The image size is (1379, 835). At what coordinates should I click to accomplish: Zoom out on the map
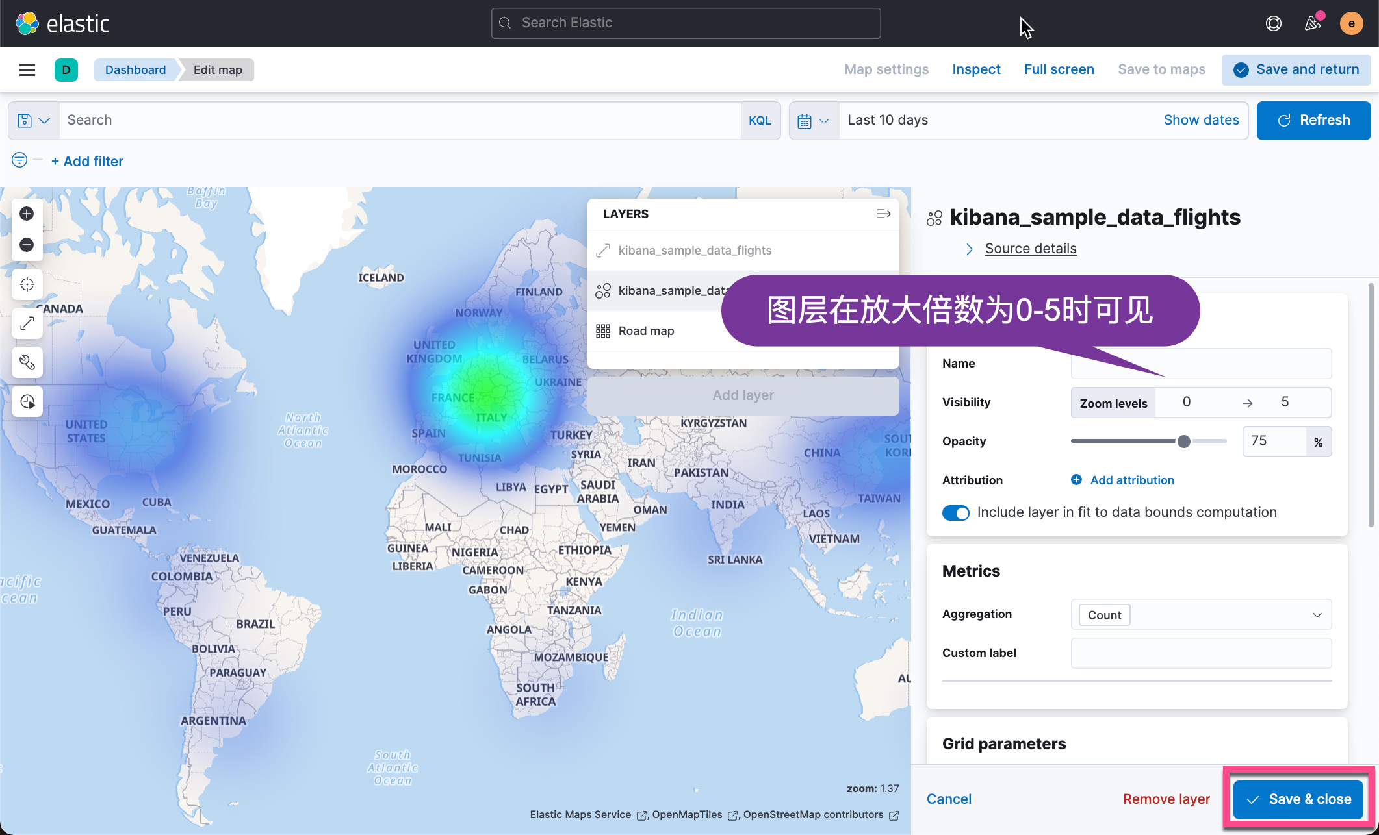(27, 245)
